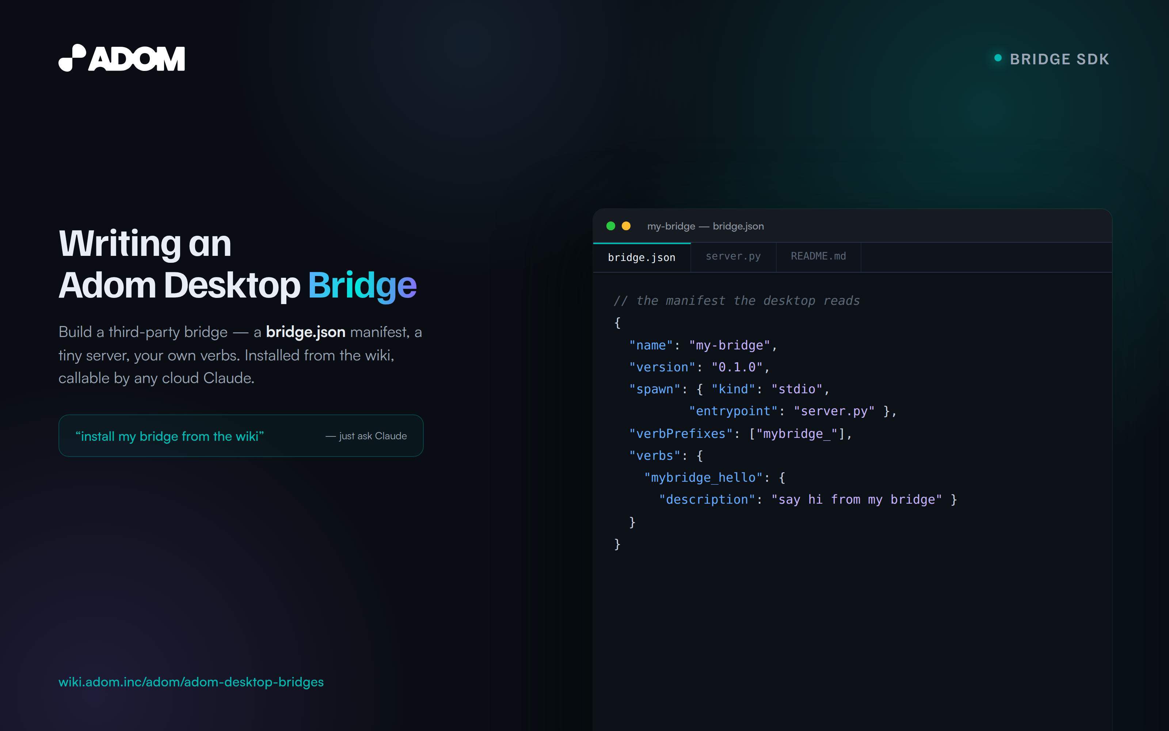
Task: Click the "spawn" line with "kind": "stdio"
Action: coord(729,389)
